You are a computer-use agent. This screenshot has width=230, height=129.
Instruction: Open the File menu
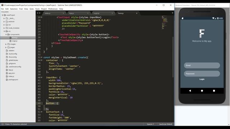point(3,9)
